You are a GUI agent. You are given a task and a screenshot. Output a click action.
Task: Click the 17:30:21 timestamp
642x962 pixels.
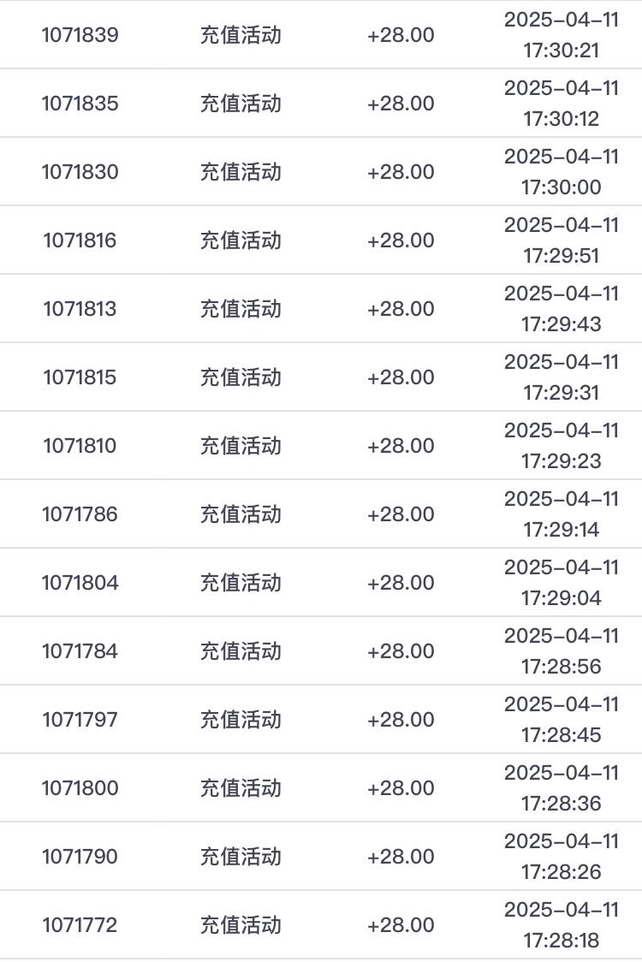562,50
